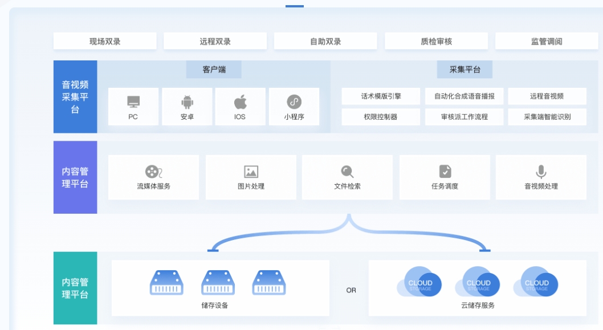This screenshot has width=603, height=330.
Task: Click the 采集平台 header label
Action: click(465, 70)
